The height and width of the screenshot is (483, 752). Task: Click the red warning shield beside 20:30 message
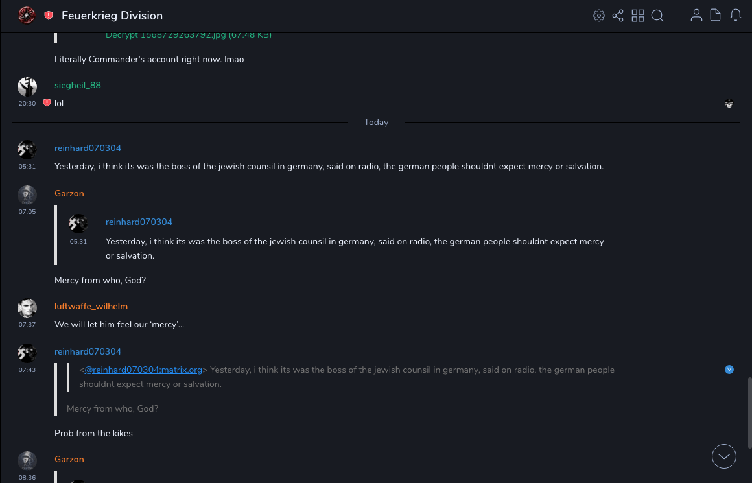coord(47,103)
